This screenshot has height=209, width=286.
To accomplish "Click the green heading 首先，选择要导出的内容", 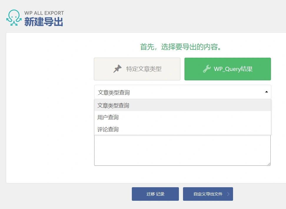I will 180,47.
